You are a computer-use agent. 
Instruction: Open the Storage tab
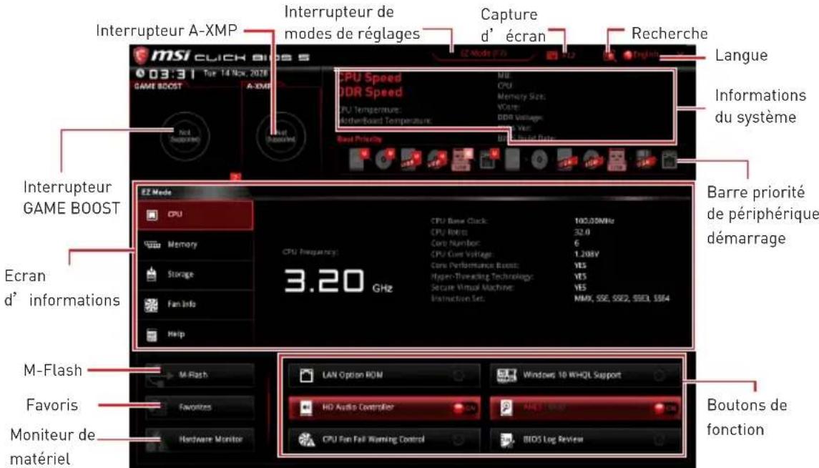pyautogui.click(x=195, y=274)
